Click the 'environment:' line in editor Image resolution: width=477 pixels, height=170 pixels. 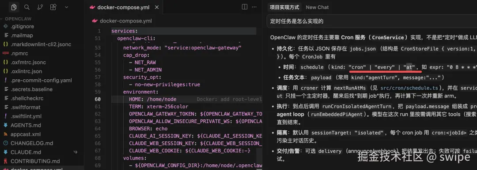click(x=140, y=92)
